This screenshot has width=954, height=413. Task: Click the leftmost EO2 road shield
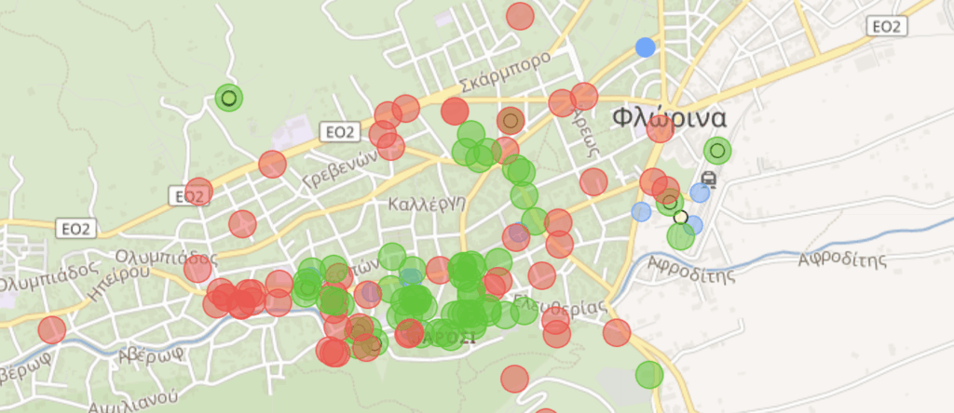click(x=75, y=228)
